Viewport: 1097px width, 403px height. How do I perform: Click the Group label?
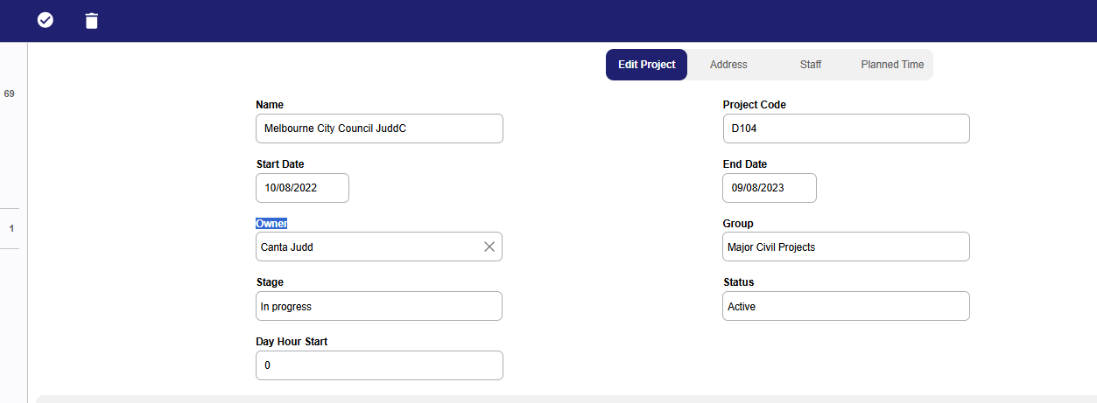pyautogui.click(x=738, y=224)
